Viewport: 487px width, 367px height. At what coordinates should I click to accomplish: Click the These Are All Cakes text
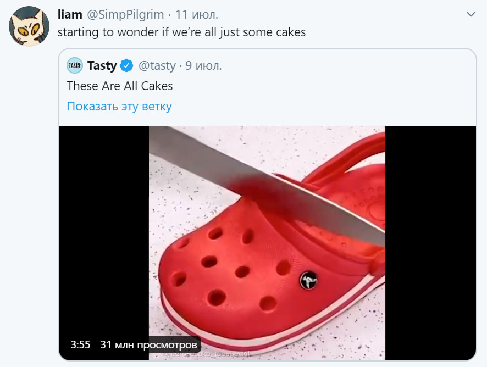tap(120, 86)
